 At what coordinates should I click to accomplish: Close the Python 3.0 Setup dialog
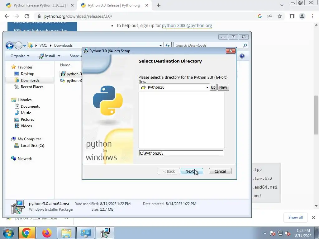coord(231,51)
